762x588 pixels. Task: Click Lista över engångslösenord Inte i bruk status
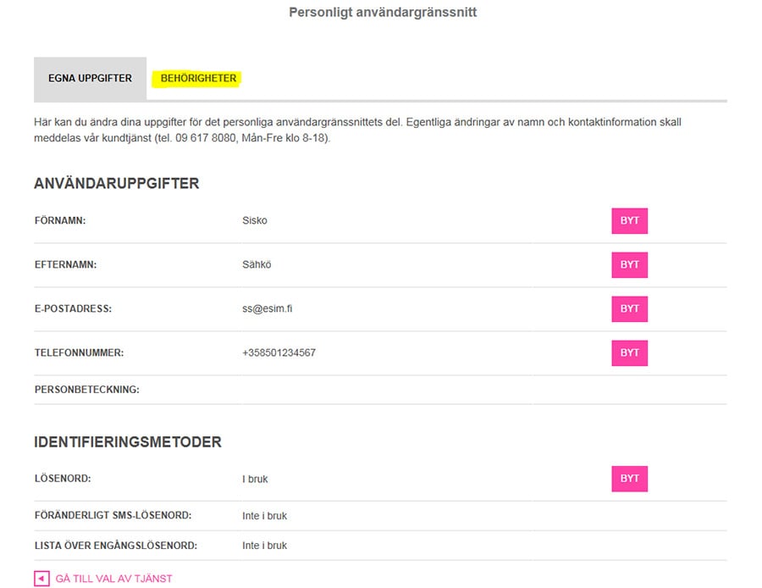pyautogui.click(x=264, y=545)
